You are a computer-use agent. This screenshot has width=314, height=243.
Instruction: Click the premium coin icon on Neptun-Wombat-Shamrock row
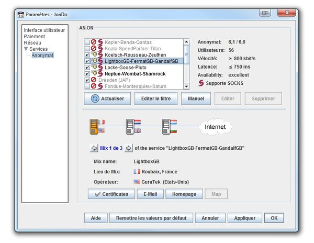(x=94, y=73)
